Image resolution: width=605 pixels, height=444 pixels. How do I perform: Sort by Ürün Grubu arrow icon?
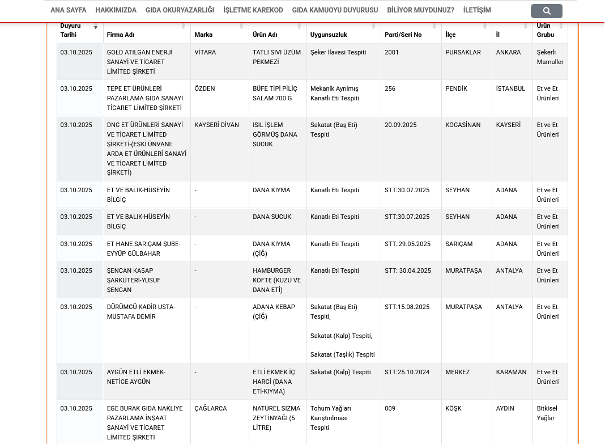pyautogui.click(x=561, y=27)
